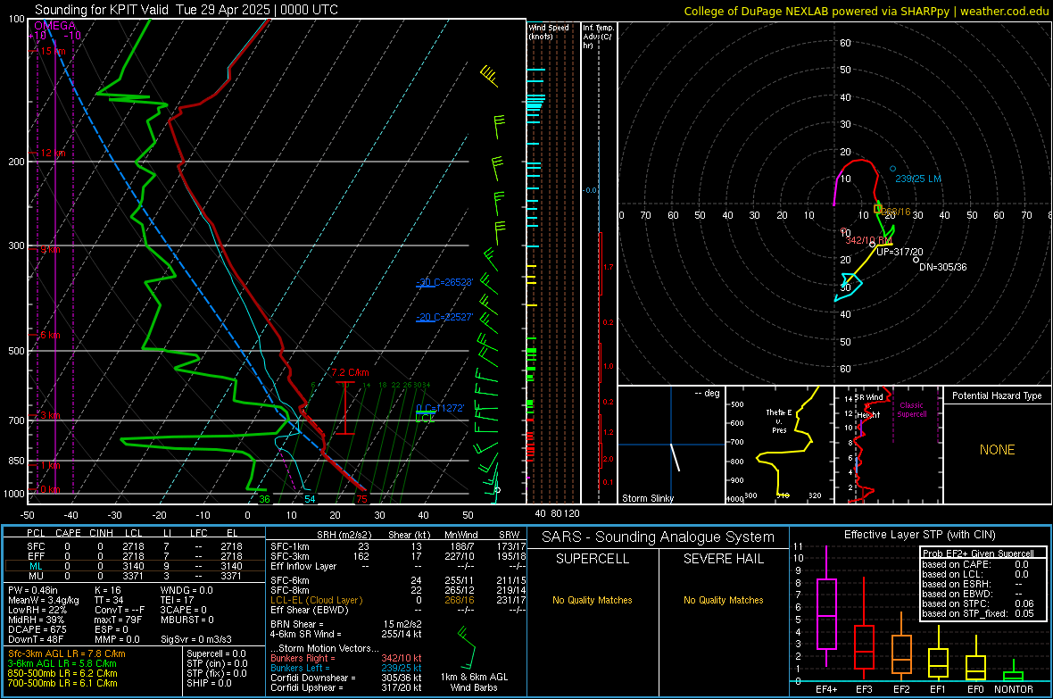Click the 'Wind Speed (knots)' panel header
This screenshot has height=699, width=1053.
pos(549,31)
